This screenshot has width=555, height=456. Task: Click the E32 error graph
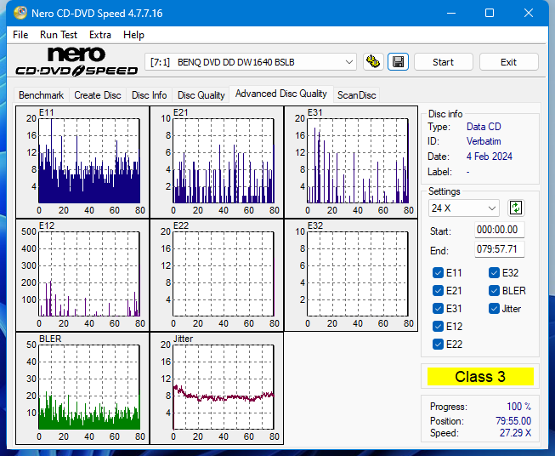point(351,275)
